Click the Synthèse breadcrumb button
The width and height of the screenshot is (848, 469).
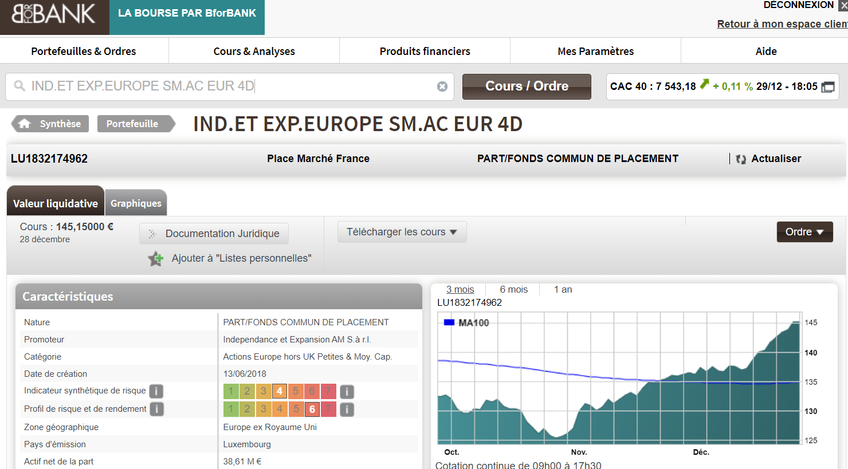pos(50,124)
